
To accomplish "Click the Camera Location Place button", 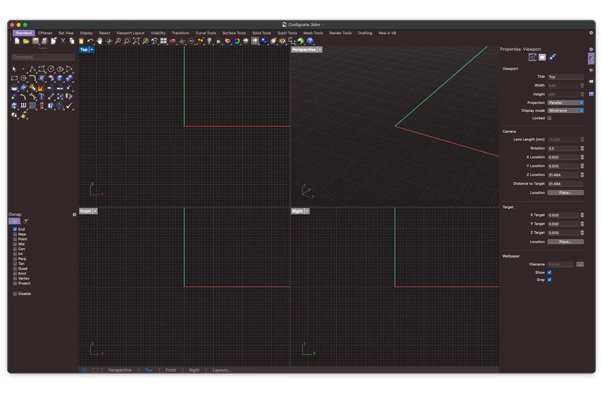I will click(x=566, y=193).
